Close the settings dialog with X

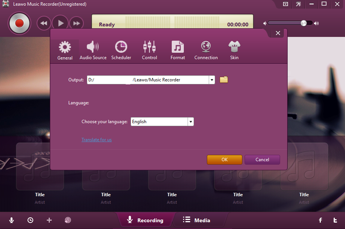coord(278,33)
